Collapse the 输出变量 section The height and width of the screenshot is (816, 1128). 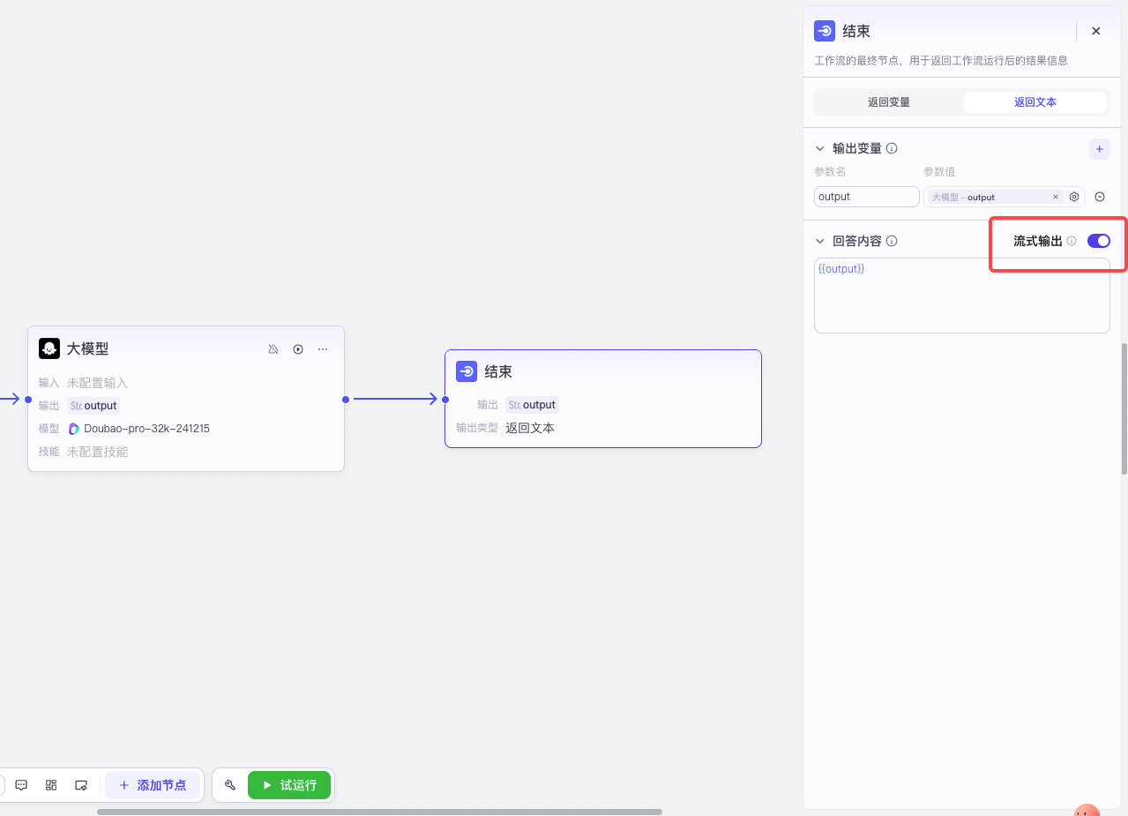click(820, 149)
